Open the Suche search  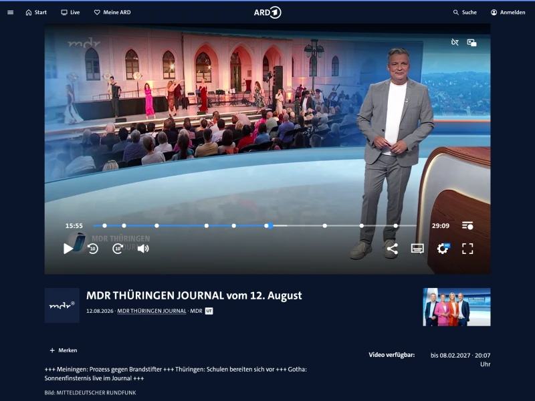pos(465,12)
